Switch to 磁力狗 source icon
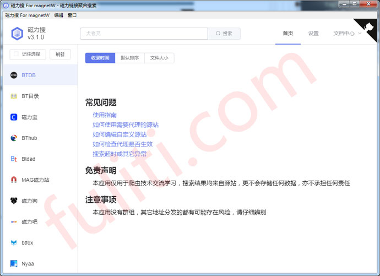 [x=14, y=201]
